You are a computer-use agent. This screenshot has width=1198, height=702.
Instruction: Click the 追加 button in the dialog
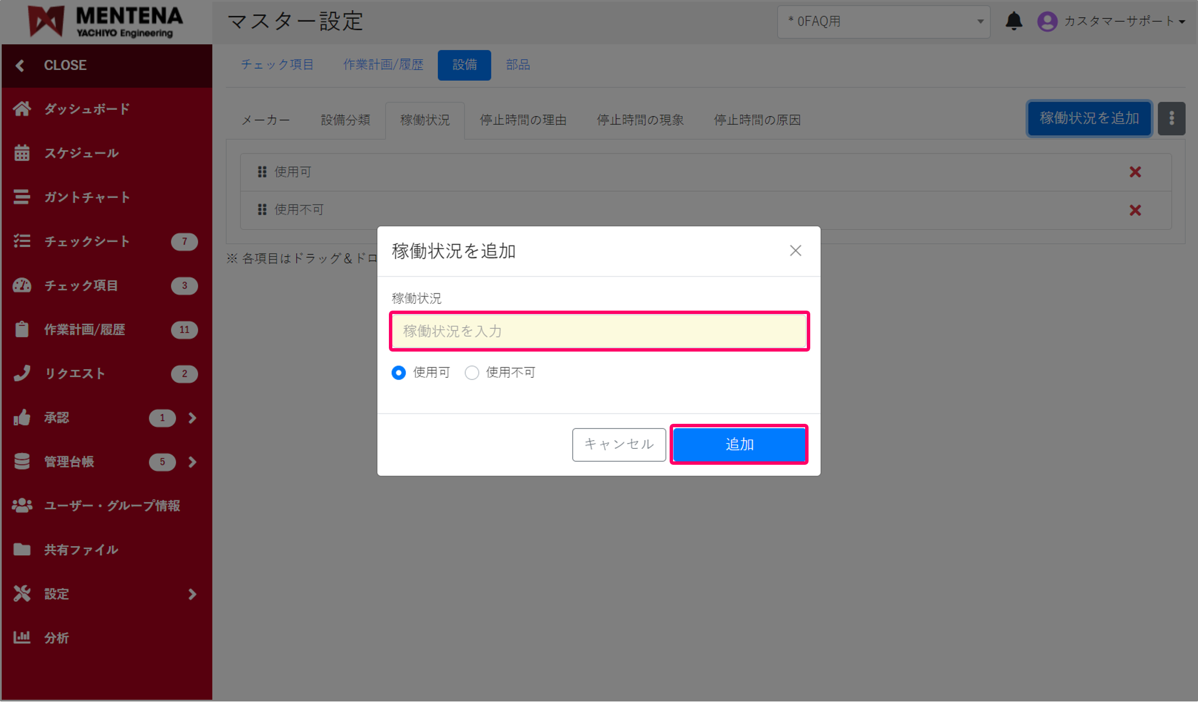coord(739,444)
